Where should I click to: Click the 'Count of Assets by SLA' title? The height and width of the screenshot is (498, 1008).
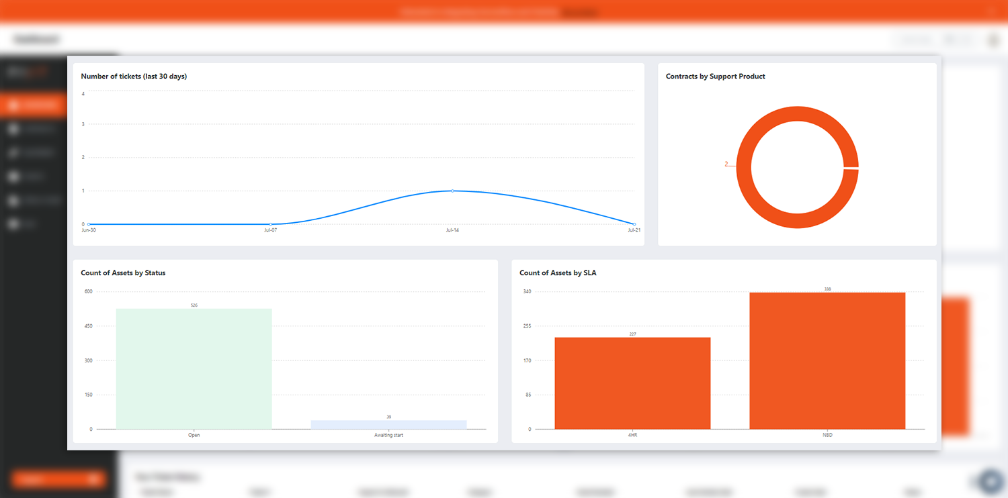(558, 273)
